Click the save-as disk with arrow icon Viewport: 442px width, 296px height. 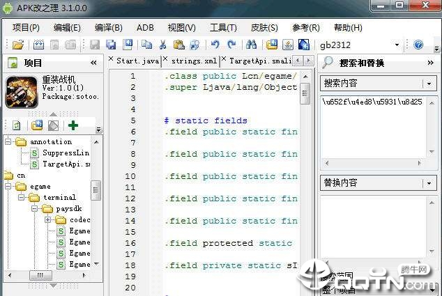click(128, 45)
